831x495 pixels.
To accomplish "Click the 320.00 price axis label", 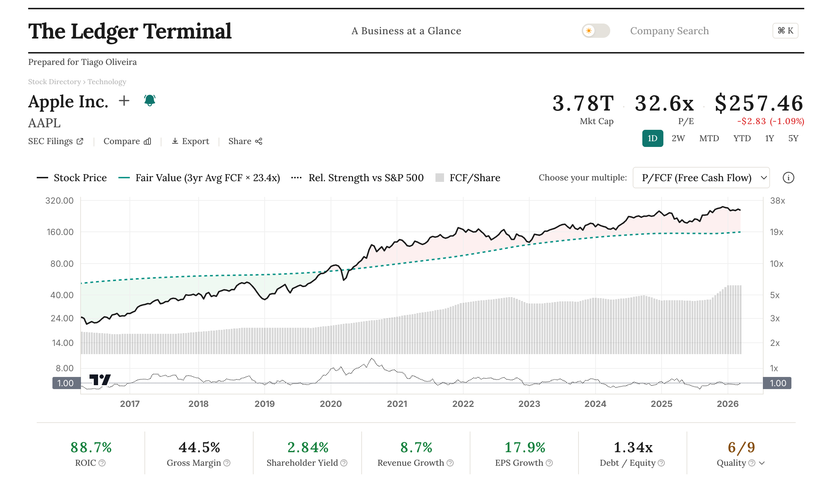I will 60,200.
